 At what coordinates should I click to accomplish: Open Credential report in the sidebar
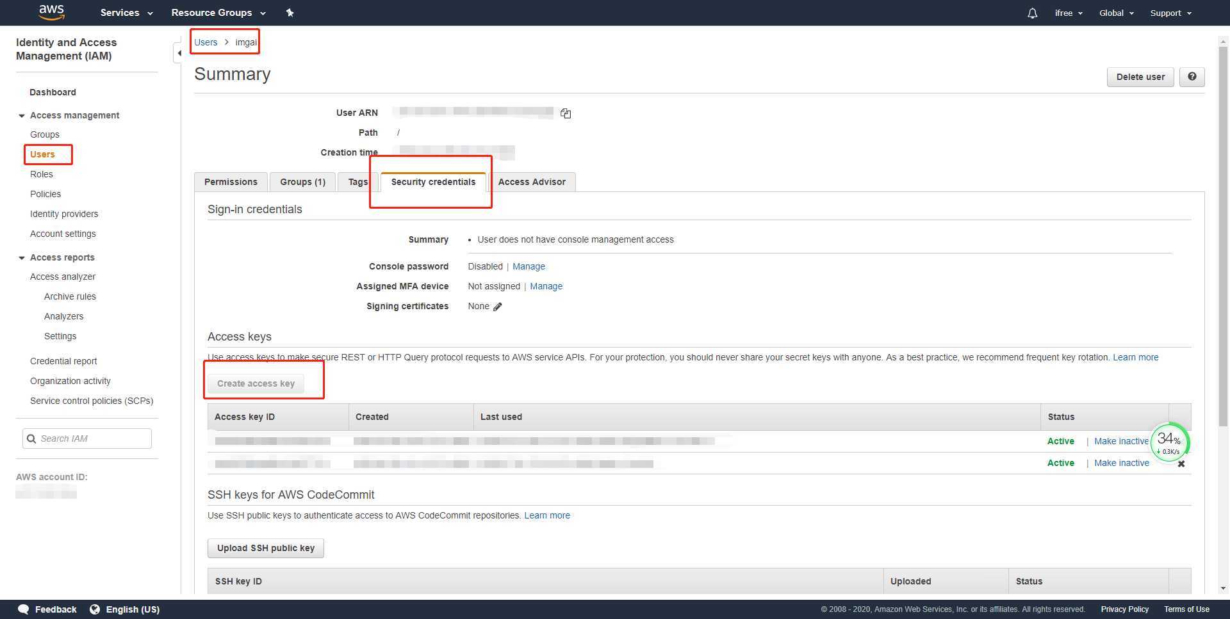pyautogui.click(x=63, y=361)
